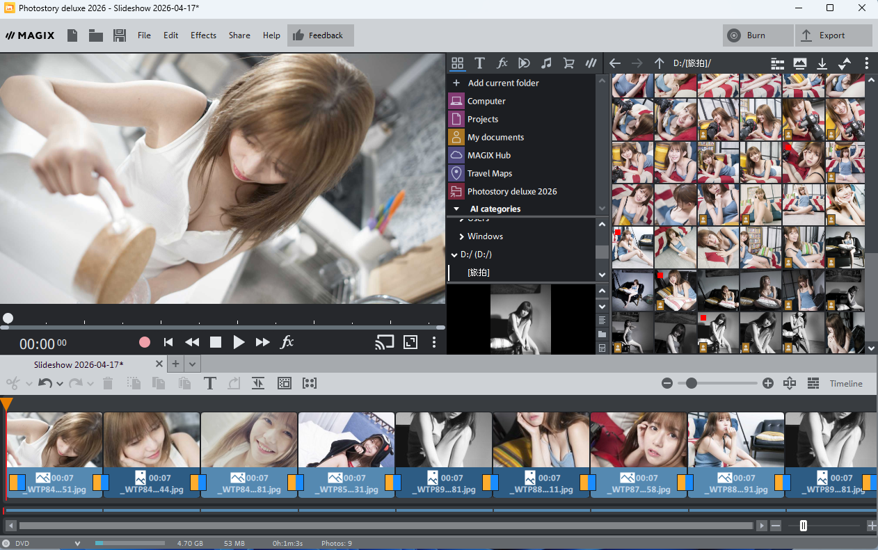
Task: Open the Share menu
Action: coord(239,35)
